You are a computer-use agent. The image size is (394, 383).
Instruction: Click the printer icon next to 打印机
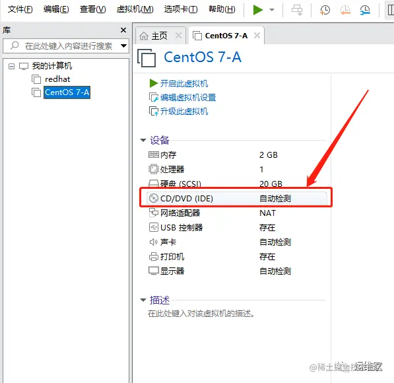(154, 257)
